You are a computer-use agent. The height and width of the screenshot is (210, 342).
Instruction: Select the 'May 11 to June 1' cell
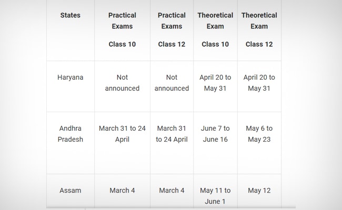tap(216, 195)
